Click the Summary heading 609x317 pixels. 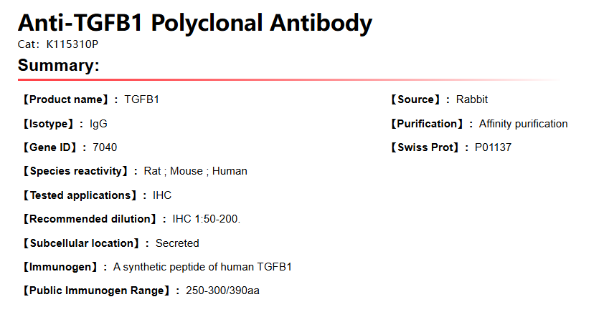[x=58, y=66]
